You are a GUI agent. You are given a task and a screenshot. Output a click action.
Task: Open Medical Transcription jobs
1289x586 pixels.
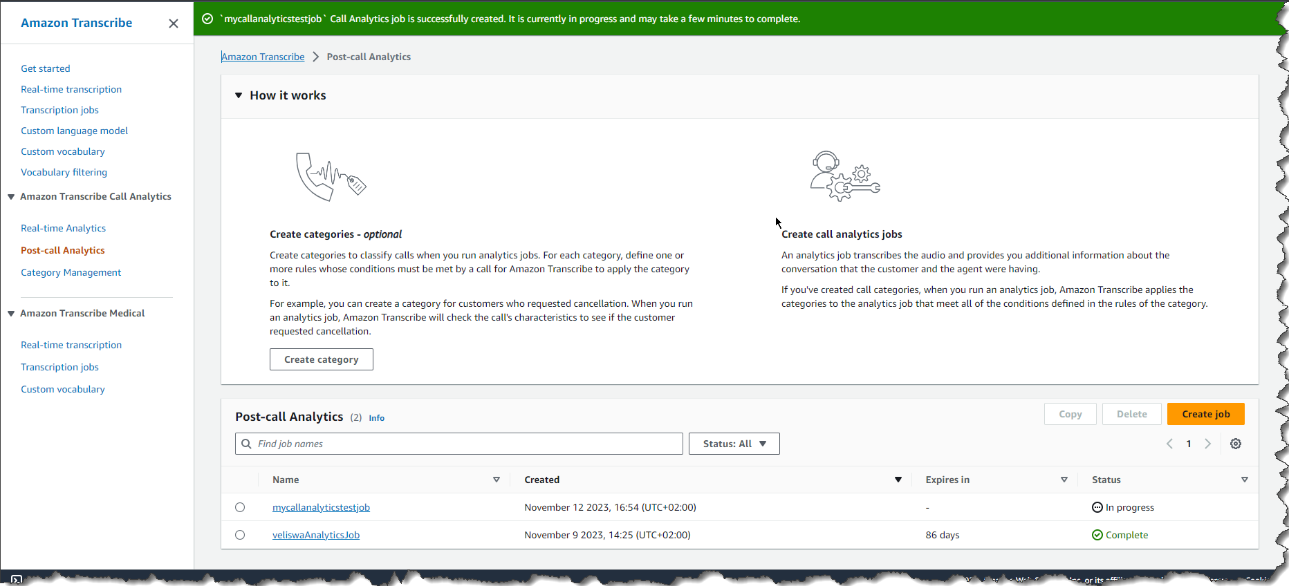pyautogui.click(x=59, y=367)
